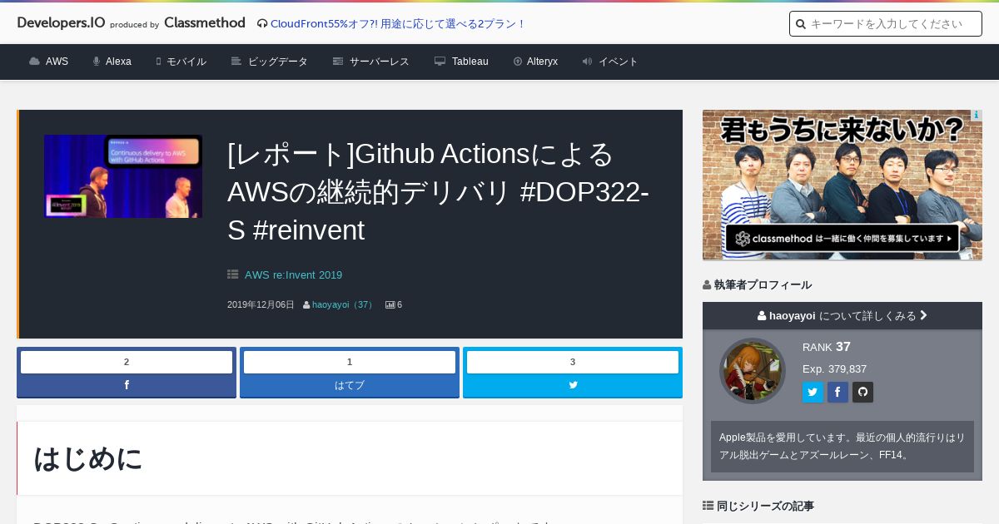Viewport: 999px width, 524px height.
Task: Click the person icon beside haoyayoi（37）
Action: pyautogui.click(x=306, y=305)
